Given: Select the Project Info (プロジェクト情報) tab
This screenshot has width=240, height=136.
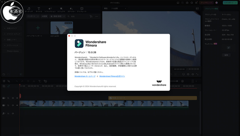Looking at the screenshot, I should [x=211, y=9].
